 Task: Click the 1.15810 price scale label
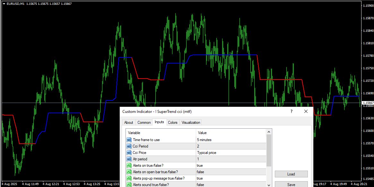(368, 43)
